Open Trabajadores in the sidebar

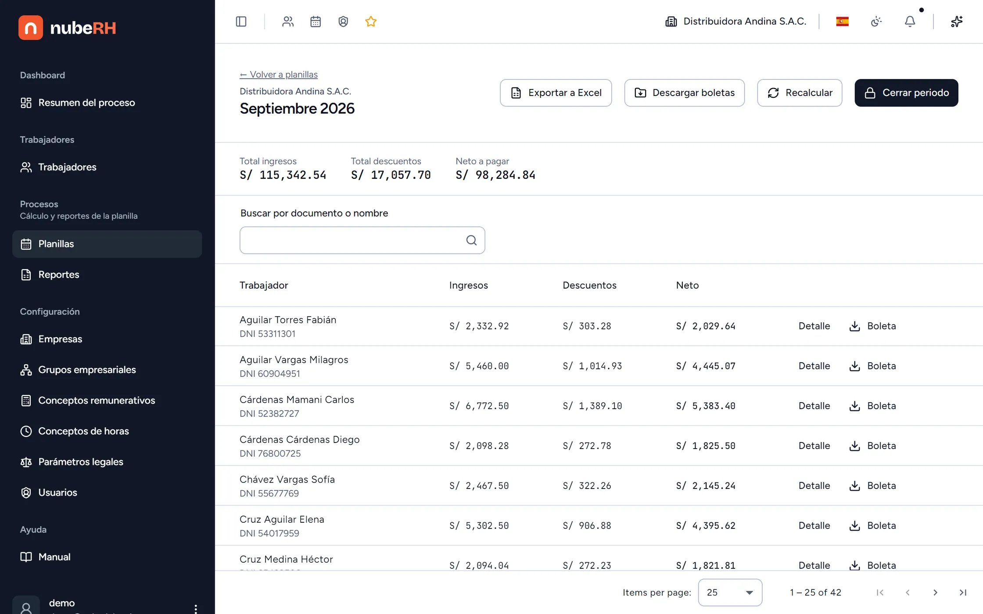tap(107, 167)
